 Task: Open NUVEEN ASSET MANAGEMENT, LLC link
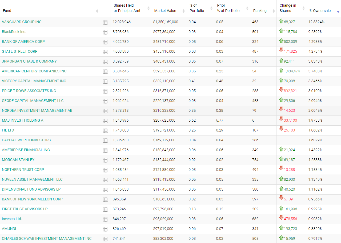coord(32,179)
